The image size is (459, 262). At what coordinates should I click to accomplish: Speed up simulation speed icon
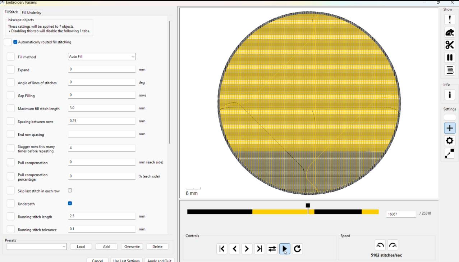tap(393, 245)
